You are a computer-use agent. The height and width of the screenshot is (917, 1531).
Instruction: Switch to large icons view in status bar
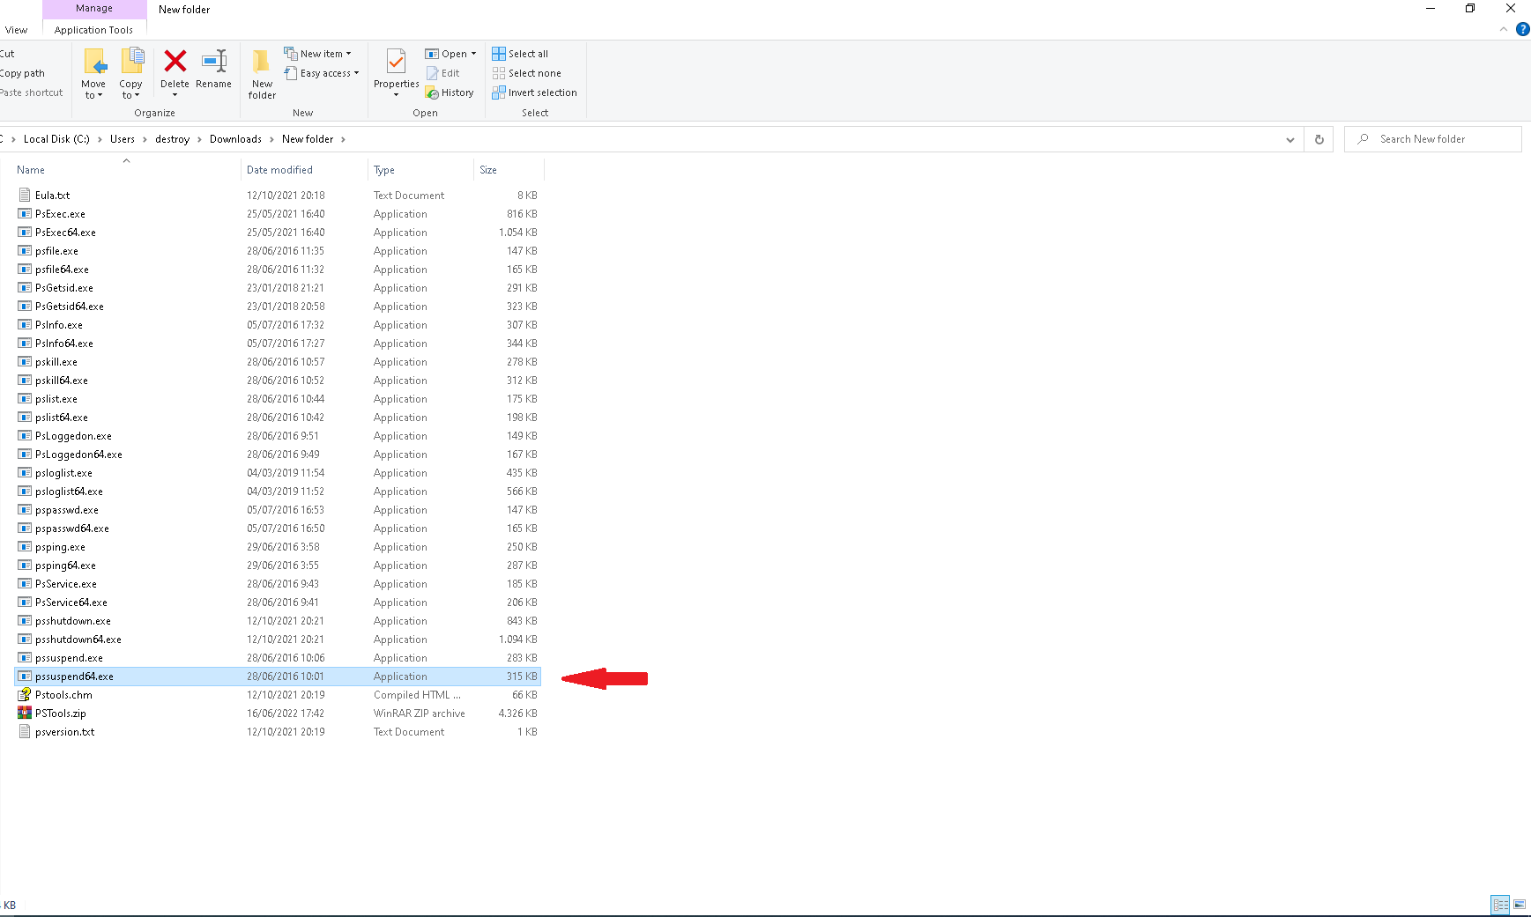1520,905
